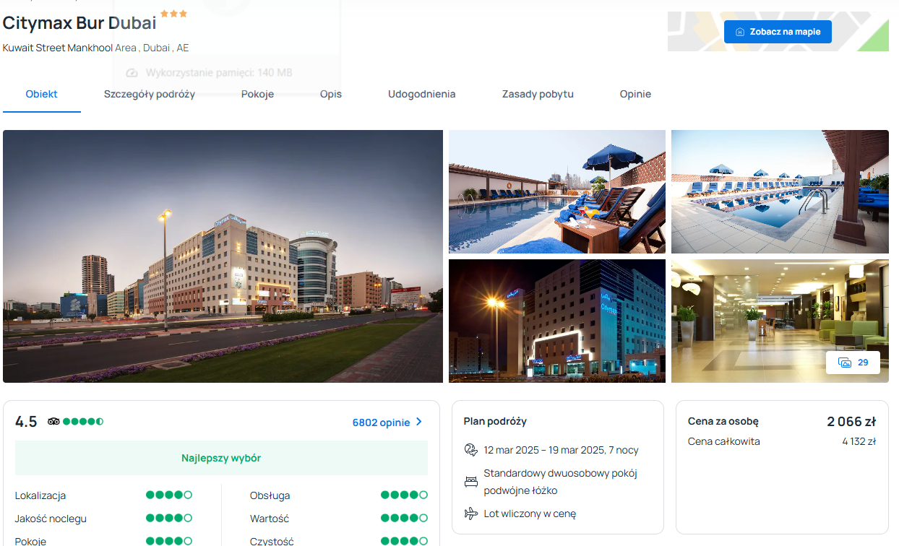This screenshot has height=546, width=899.
Task: Click the airplane icon beside Lot wliczony w cenę
Action: pos(471,513)
